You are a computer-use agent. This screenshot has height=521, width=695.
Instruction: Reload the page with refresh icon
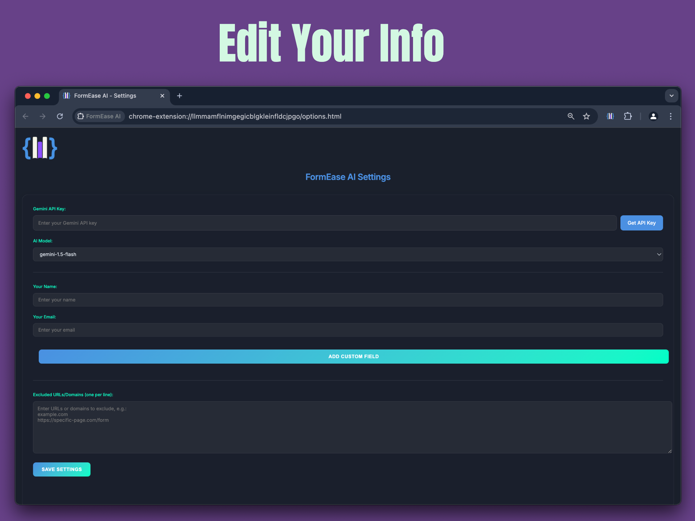(x=60, y=116)
